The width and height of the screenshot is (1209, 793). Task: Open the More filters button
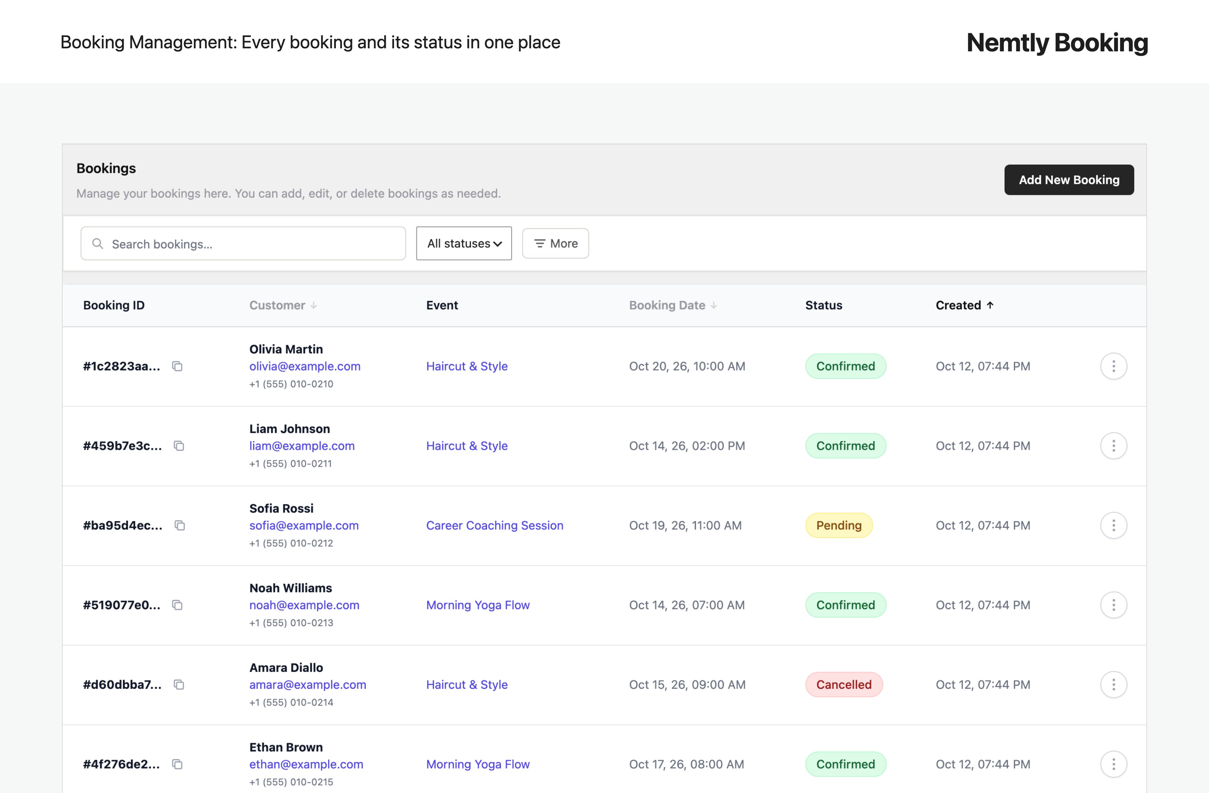[555, 243]
